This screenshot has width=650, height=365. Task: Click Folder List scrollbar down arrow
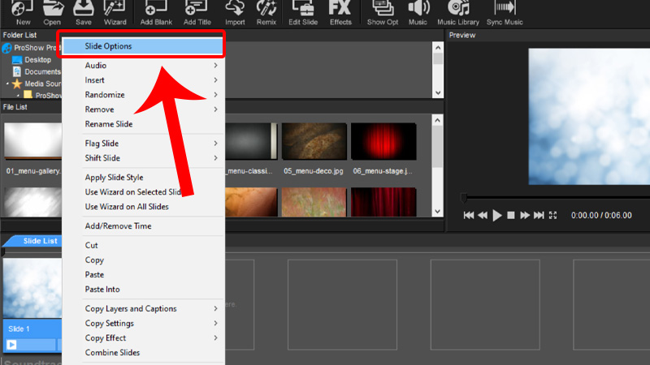click(x=438, y=92)
